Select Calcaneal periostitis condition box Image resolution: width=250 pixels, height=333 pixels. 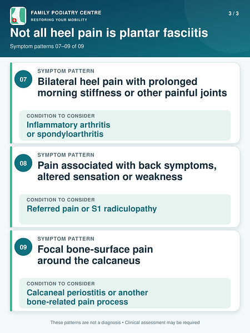click(125, 293)
